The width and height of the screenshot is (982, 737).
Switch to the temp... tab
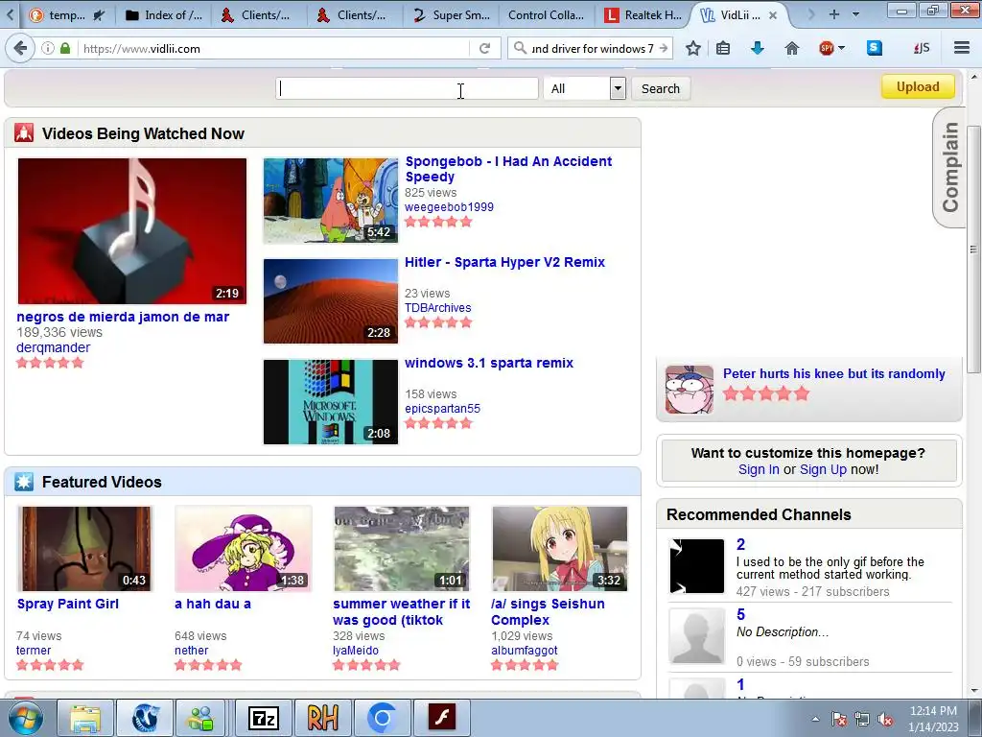[66, 15]
